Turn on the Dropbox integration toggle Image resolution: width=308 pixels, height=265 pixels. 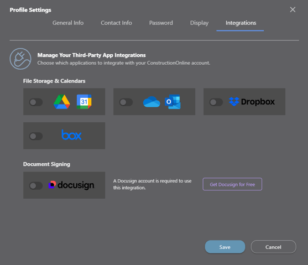[x=216, y=102]
